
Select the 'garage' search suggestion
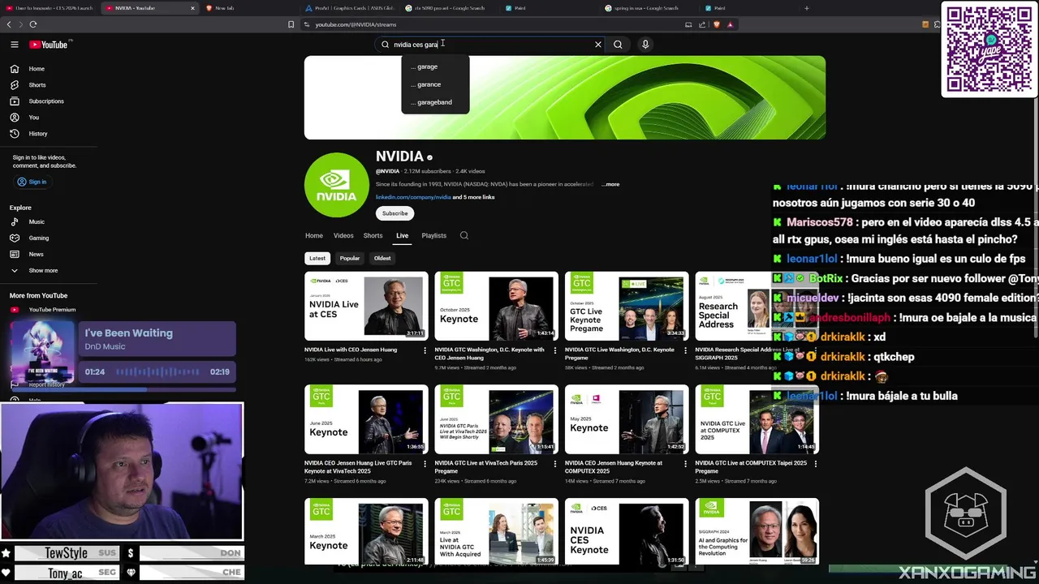[435, 67]
